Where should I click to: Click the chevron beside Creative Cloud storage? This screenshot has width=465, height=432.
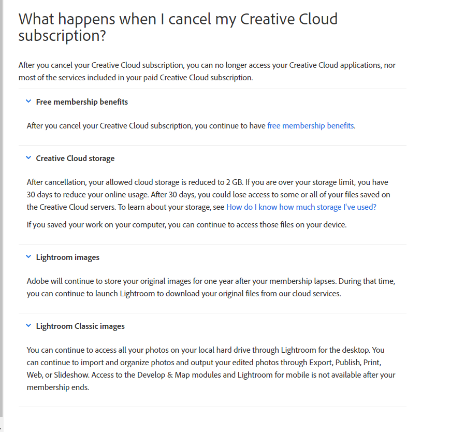(28, 159)
